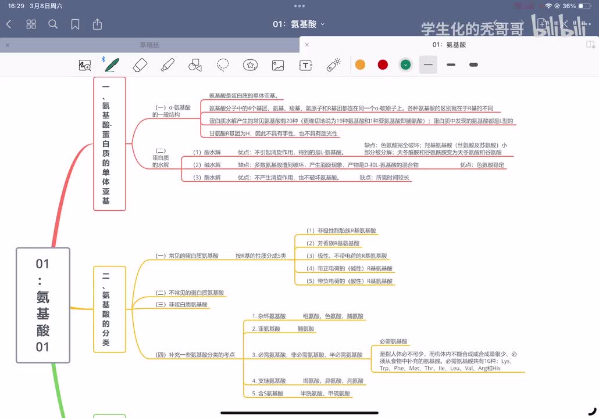599x418 pixels.
Task: Tap (4) 带正电荷的(碱性)R基氨基酸
Action: (350, 268)
